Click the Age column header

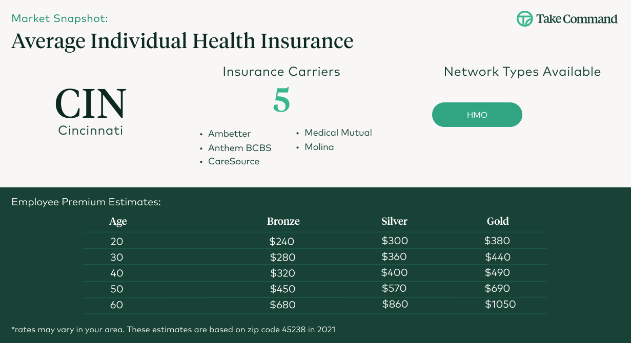[118, 221]
